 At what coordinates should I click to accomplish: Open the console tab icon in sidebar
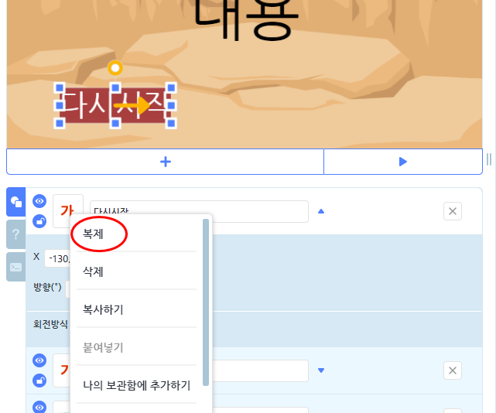click(15, 268)
